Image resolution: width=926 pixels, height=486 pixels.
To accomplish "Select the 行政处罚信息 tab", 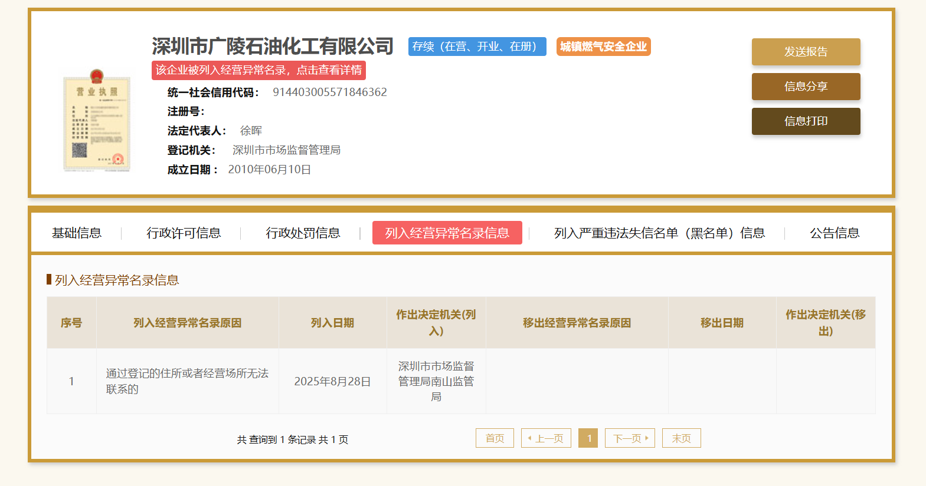I will pos(303,233).
